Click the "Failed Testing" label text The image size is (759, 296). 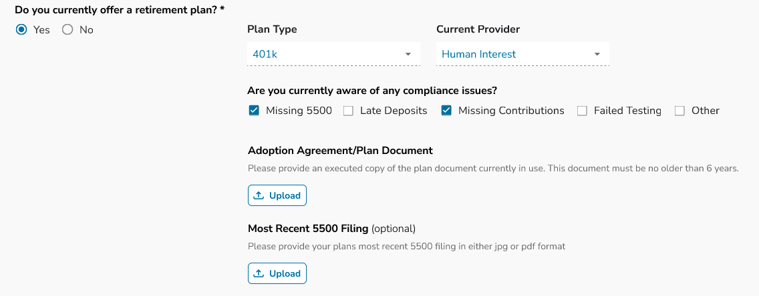coord(627,111)
